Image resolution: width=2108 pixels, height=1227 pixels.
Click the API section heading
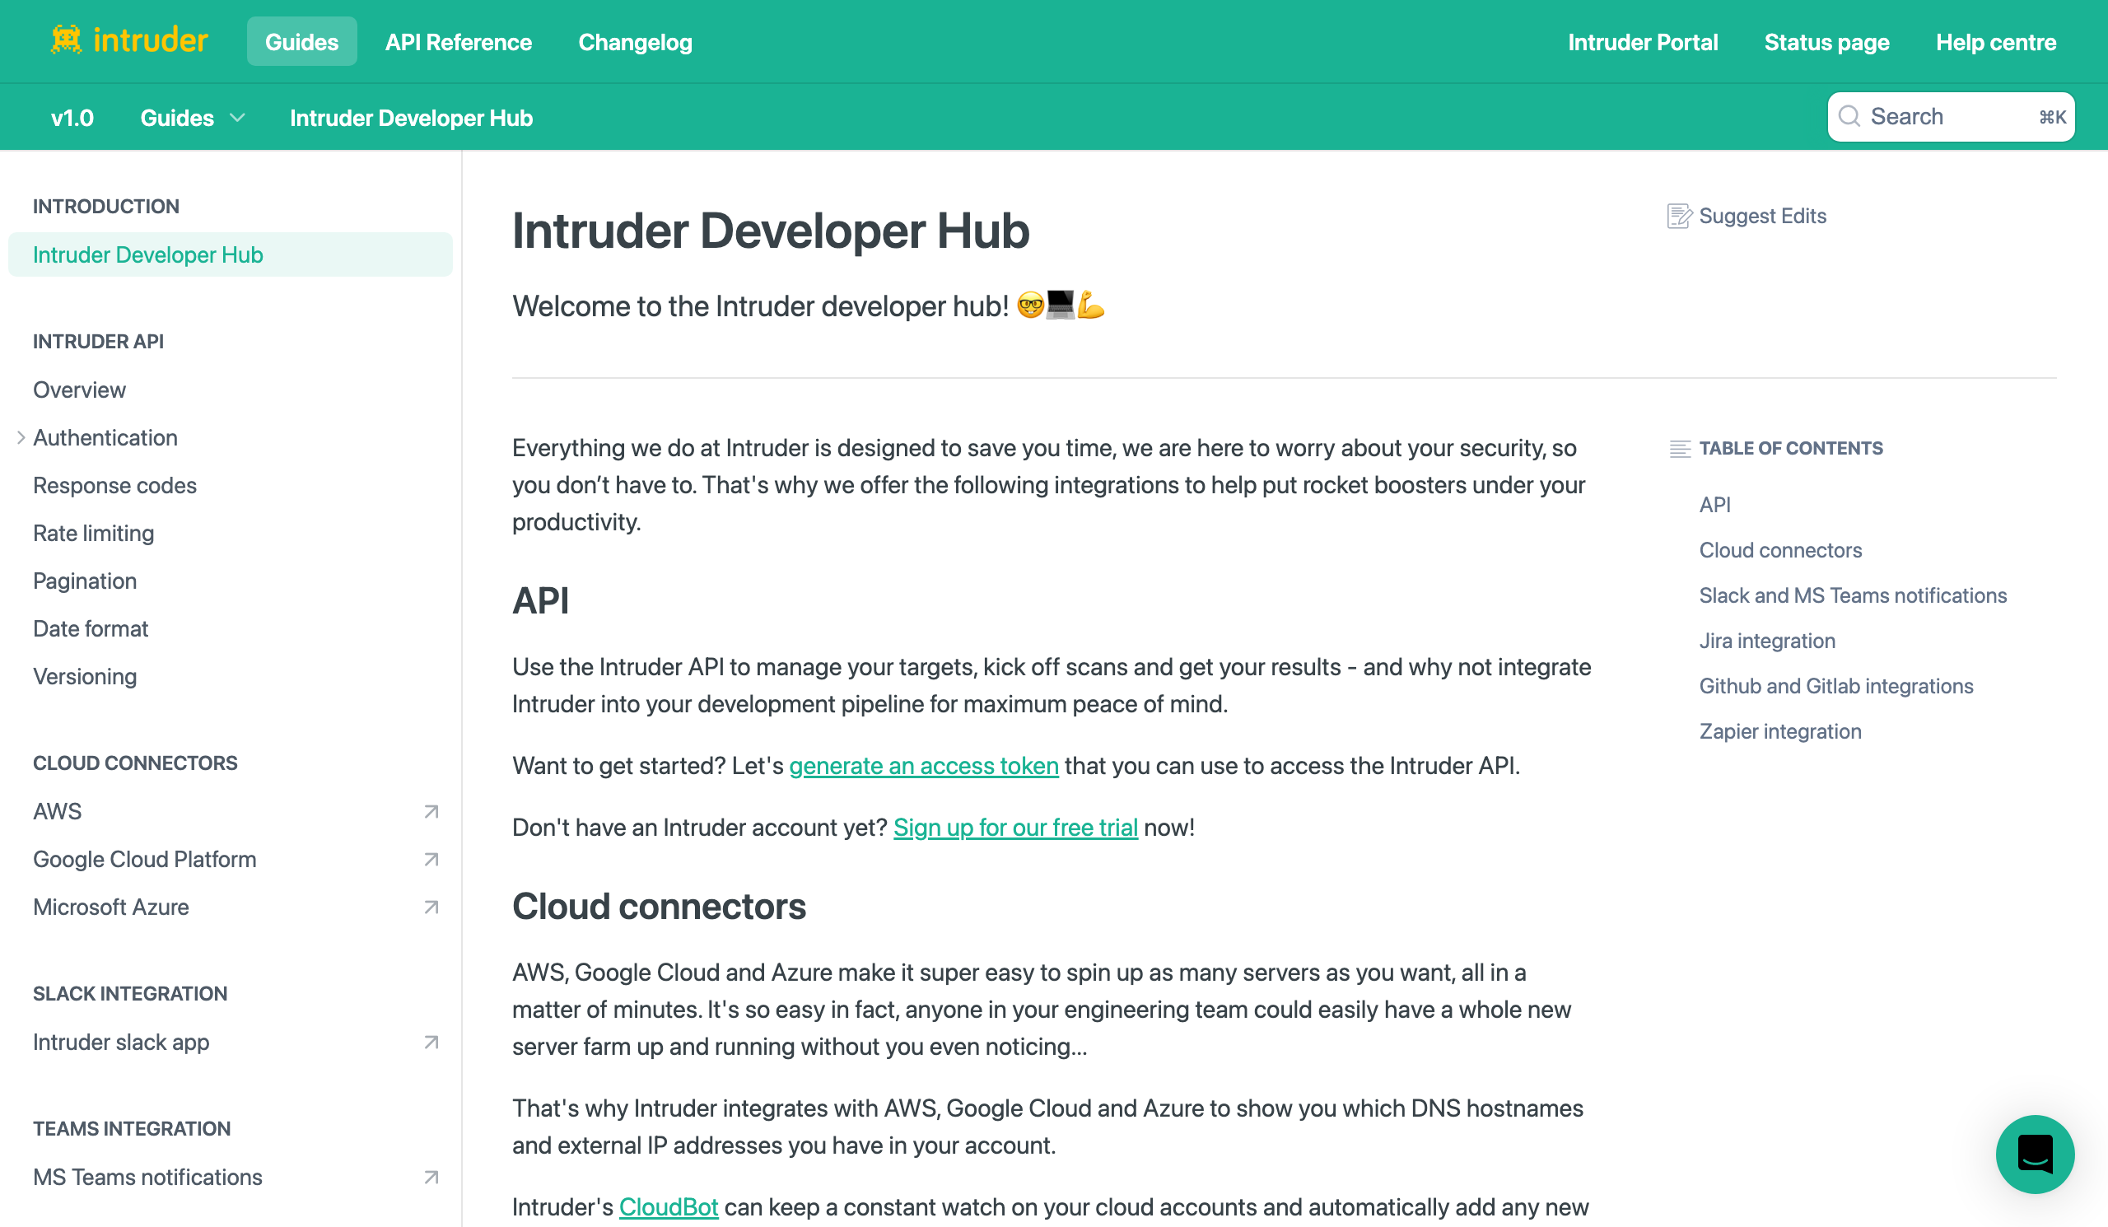[540, 600]
